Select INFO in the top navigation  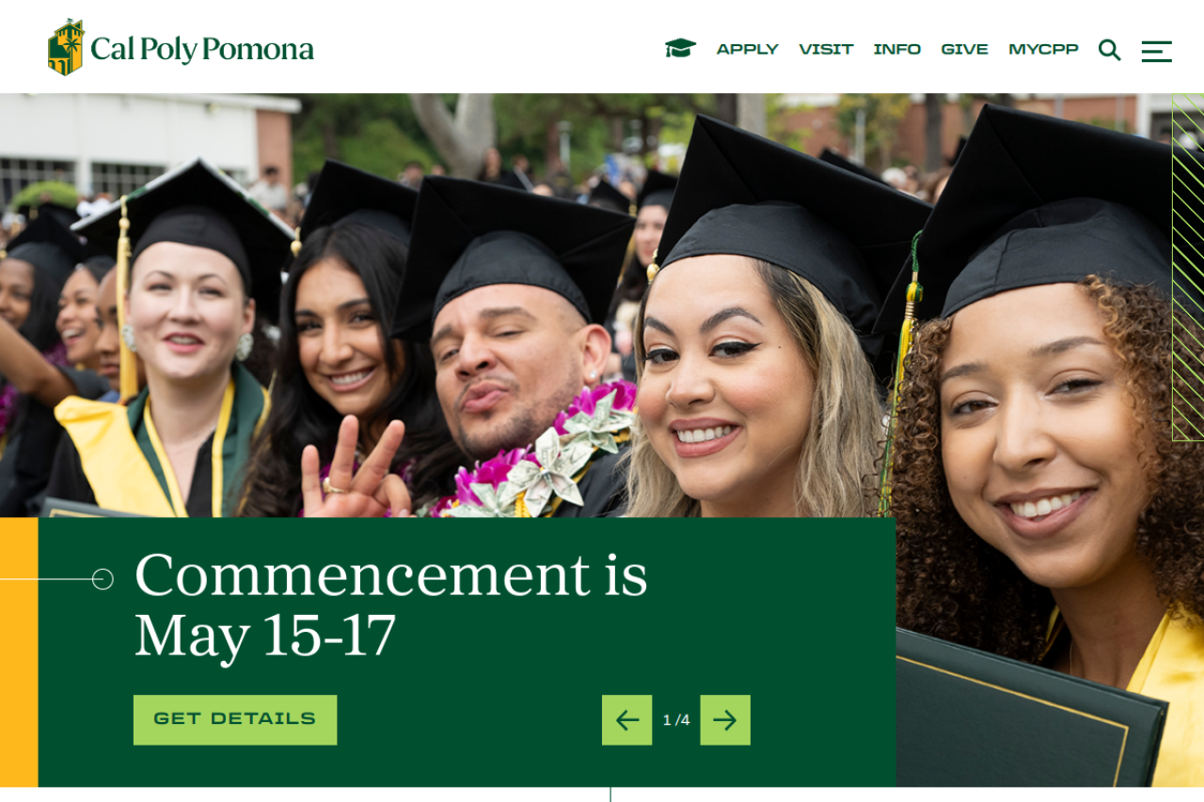tap(896, 50)
